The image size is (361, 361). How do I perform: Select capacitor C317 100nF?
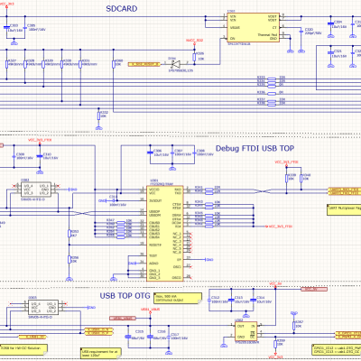coord(168,337)
